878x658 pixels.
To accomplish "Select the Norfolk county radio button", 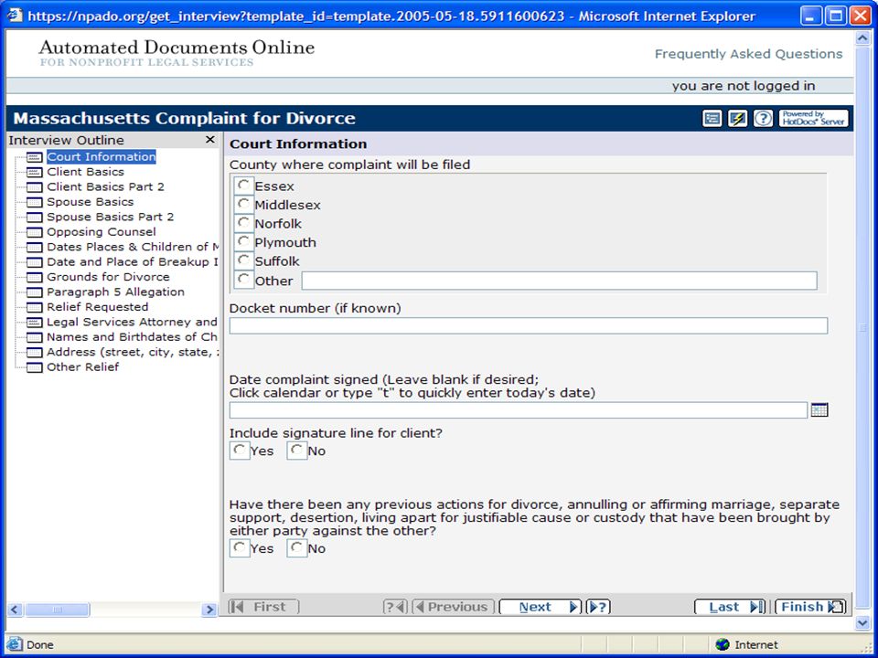I will (243, 223).
